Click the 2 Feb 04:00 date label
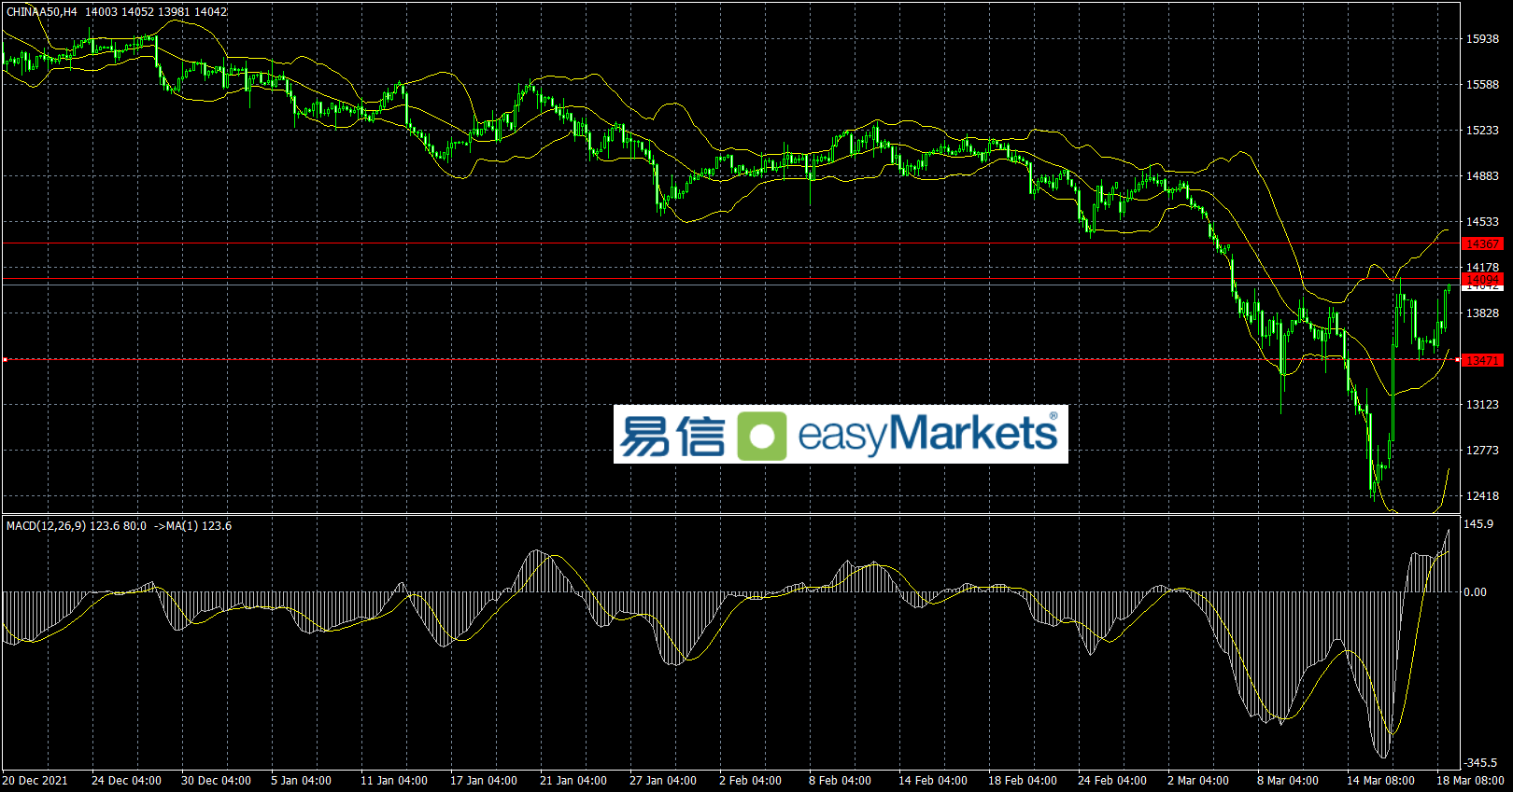This screenshot has height=792, width=1513. click(x=750, y=781)
